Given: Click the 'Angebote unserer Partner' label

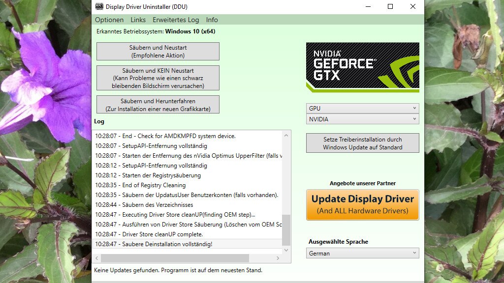Looking at the screenshot, I should click(363, 183).
